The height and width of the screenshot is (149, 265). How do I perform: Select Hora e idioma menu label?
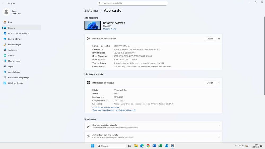point(14,61)
